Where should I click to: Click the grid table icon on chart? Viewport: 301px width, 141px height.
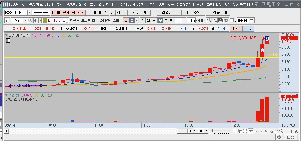(8, 40)
